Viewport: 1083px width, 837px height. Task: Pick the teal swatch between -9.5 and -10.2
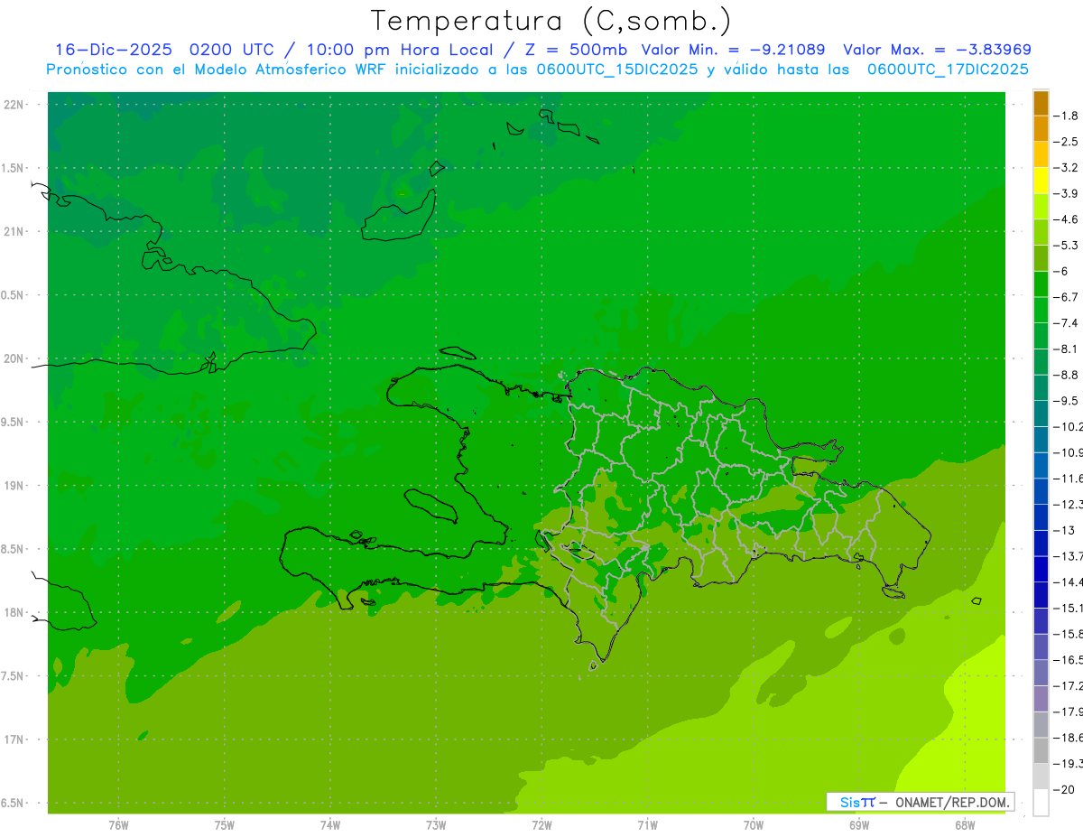1041,414
